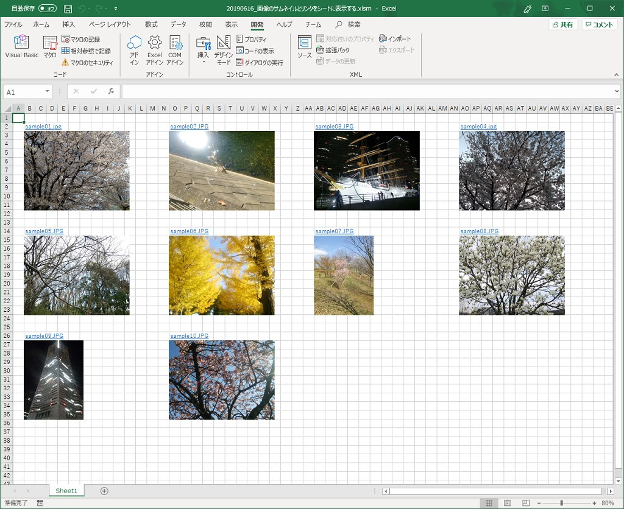Open the View tab
This screenshot has height=509, width=624.
(x=231, y=24)
